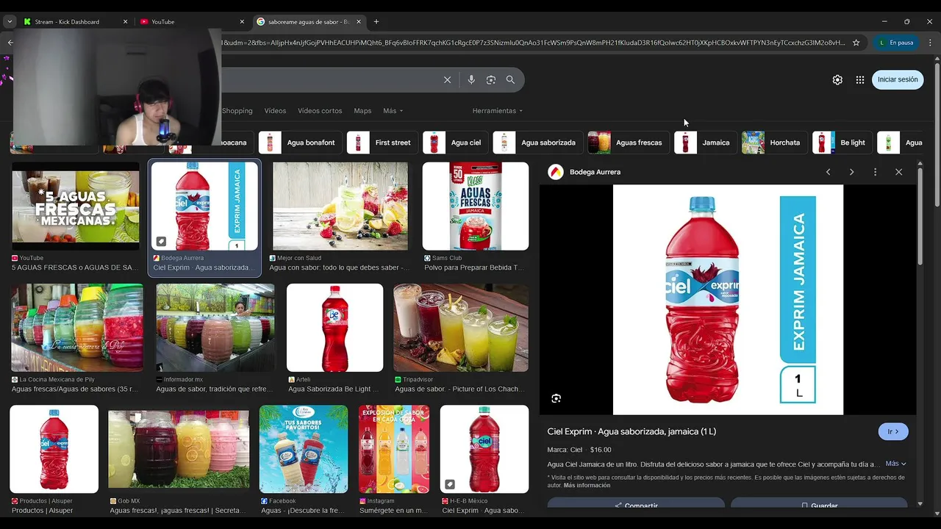Screen dimensions: 941x529
Task: Bookmark this page with the star icon
Action: tap(856, 43)
